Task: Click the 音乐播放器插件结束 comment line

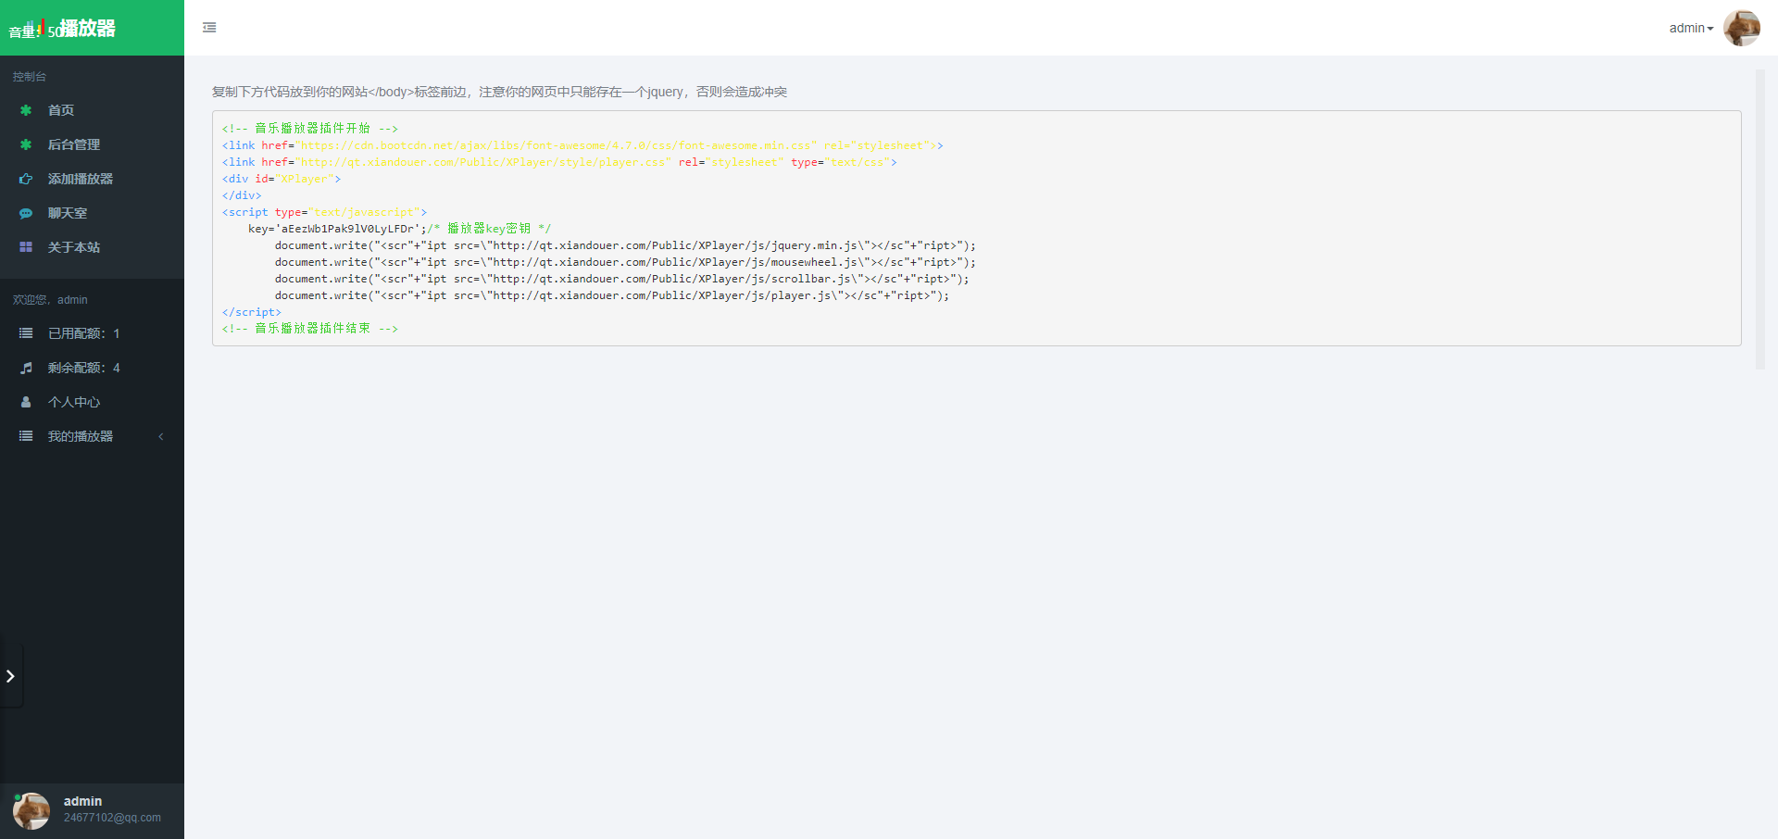Action: (x=310, y=329)
